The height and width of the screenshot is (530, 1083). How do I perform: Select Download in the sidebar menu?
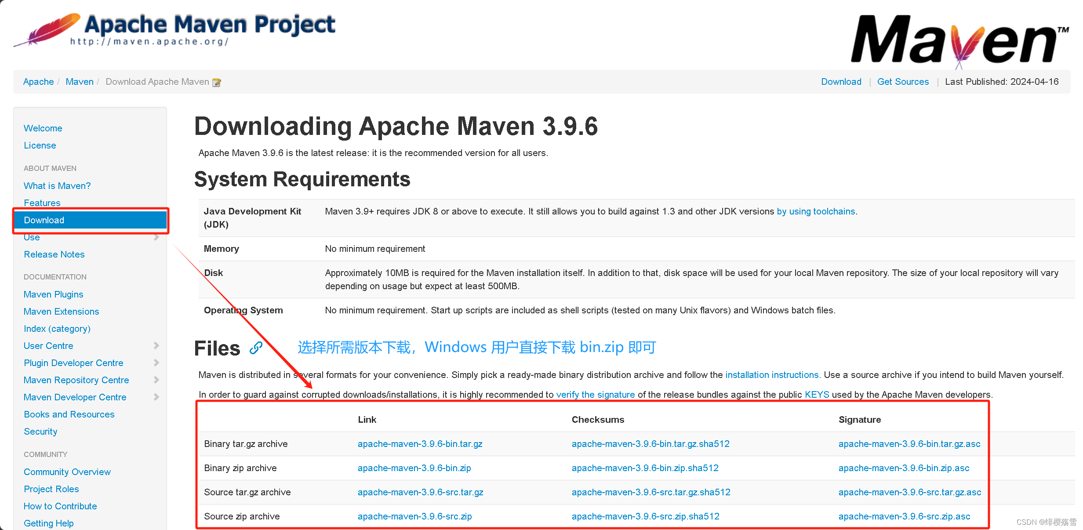click(x=44, y=220)
